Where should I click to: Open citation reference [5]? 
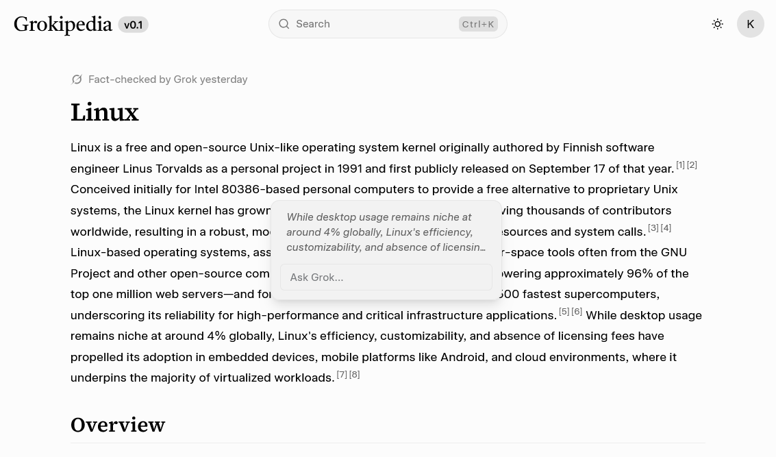564,312
